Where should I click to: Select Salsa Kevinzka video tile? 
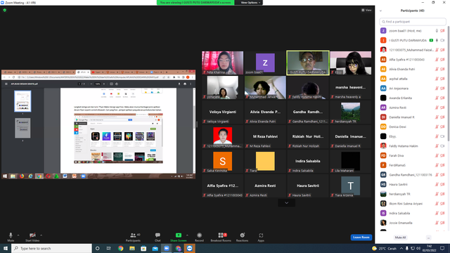click(222, 161)
